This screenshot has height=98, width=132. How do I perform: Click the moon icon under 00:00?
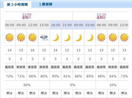click(x=79, y=38)
